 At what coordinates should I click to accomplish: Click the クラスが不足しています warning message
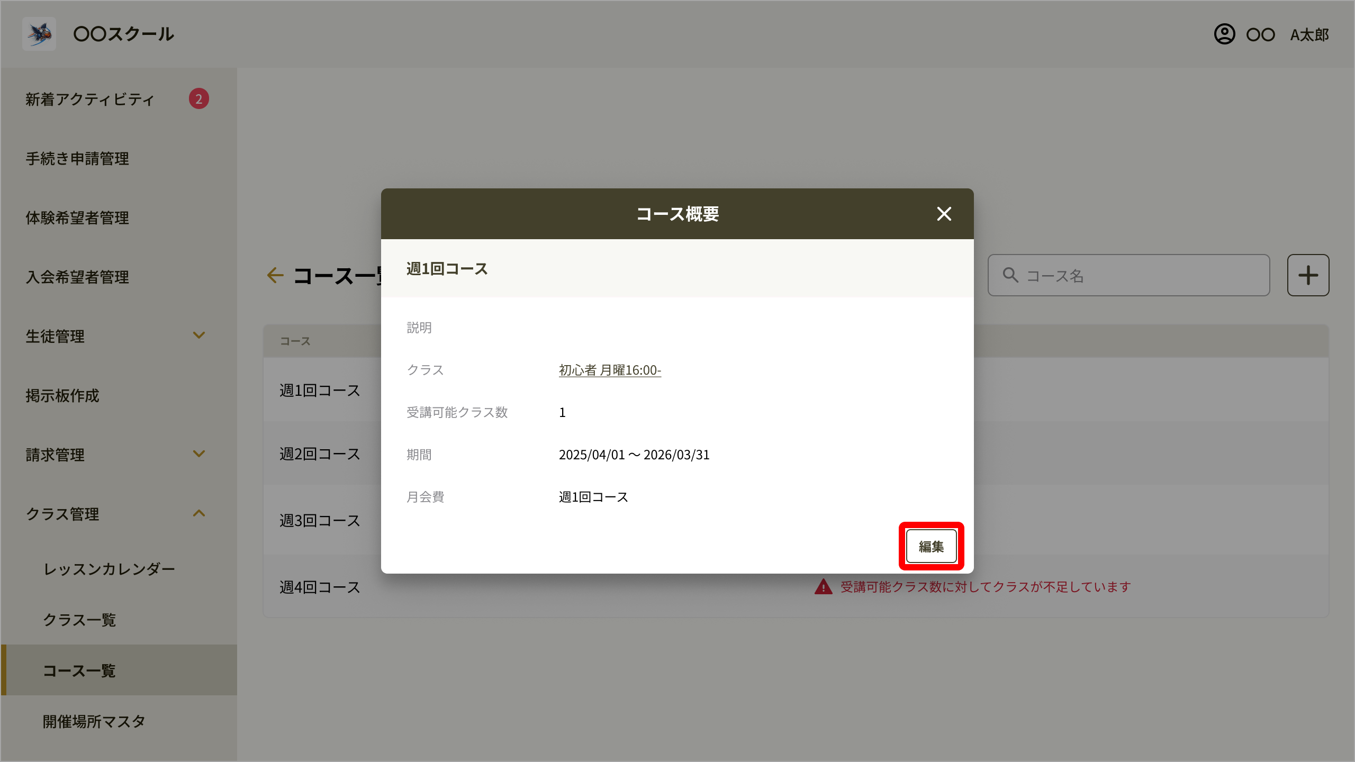pos(986,587)
